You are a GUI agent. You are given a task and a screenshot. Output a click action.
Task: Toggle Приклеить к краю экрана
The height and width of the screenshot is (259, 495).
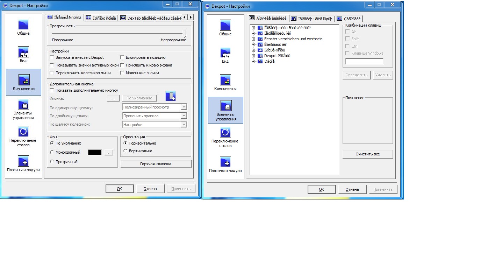point(122,65)
